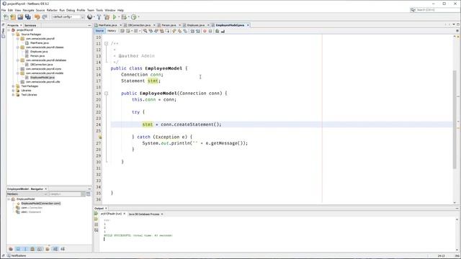Click the globe browser icon in toolbar
Image resolution: width=461 pixels, height=259 pixels.
[90, 17]
